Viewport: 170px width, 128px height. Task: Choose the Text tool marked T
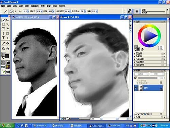pyautogui.click(x=3, y=38)
